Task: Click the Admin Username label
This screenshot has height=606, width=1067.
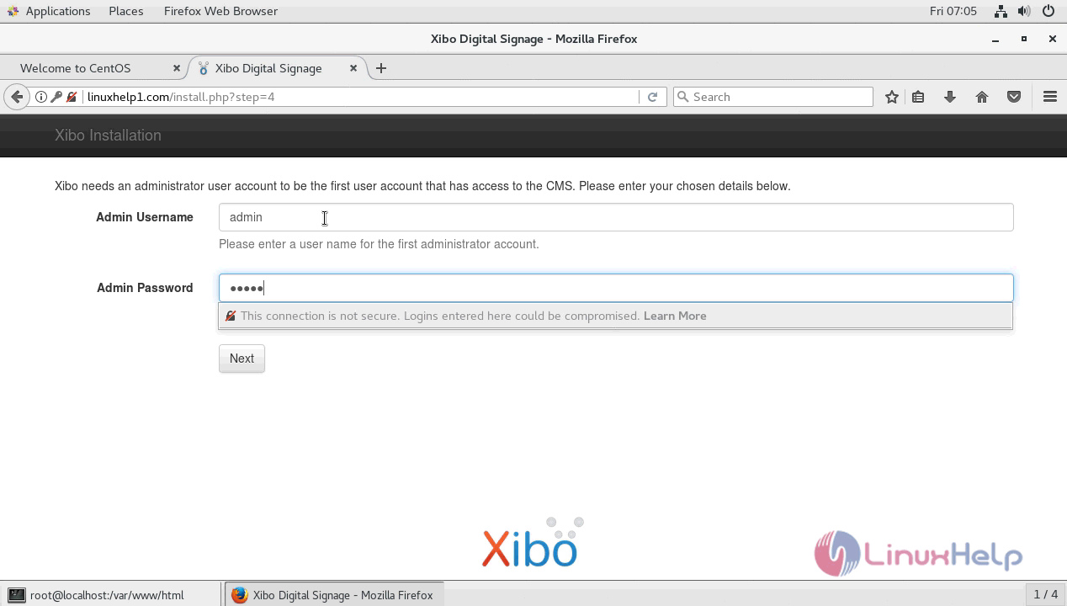Action: point(145,217)
